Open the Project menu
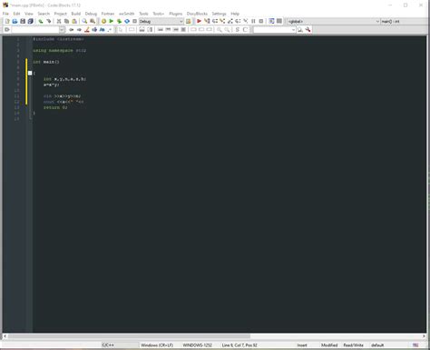 tap(61, 14)
